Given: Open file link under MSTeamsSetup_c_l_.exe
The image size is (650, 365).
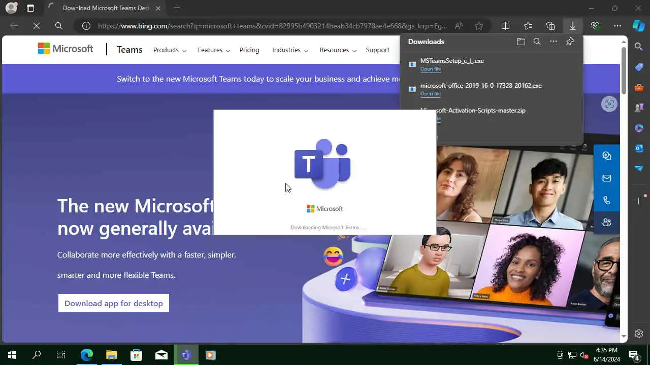Looking at the screenshot, I should pyautogui.click(x=431, y=69).
